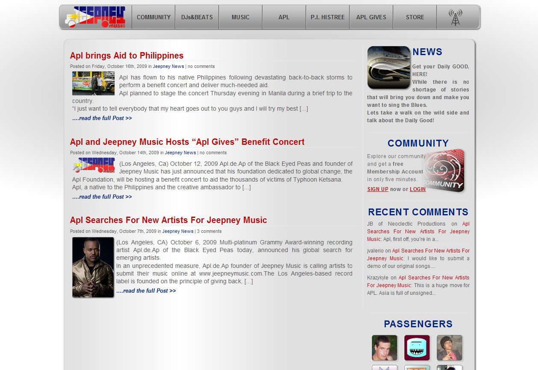Open post link in jvalerio's comment
The height and width of the screenshot is (370, 538).
coord(418,255)
